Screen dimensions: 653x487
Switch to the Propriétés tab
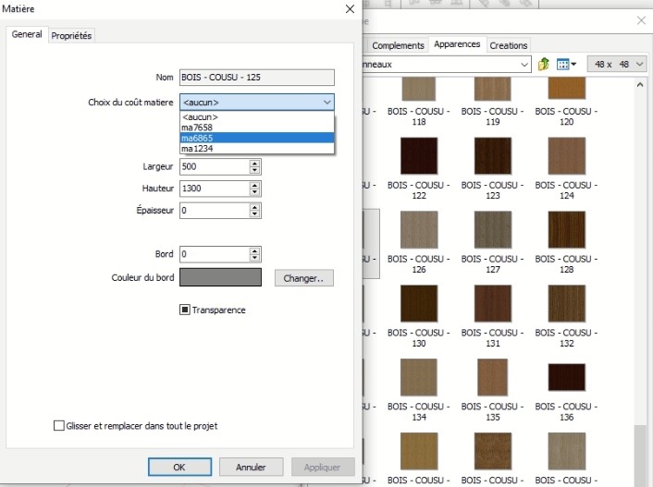pos(72,35)
